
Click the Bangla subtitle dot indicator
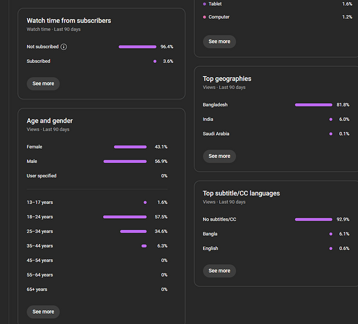(x=331, y=234)
